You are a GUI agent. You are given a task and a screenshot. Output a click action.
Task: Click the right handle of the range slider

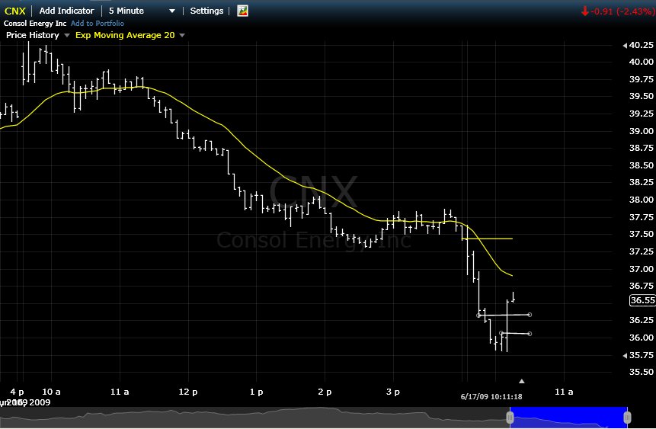[627, 418]
